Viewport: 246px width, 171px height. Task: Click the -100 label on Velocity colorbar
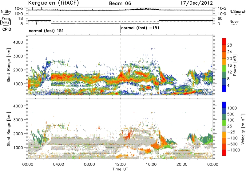click(232, 138)
